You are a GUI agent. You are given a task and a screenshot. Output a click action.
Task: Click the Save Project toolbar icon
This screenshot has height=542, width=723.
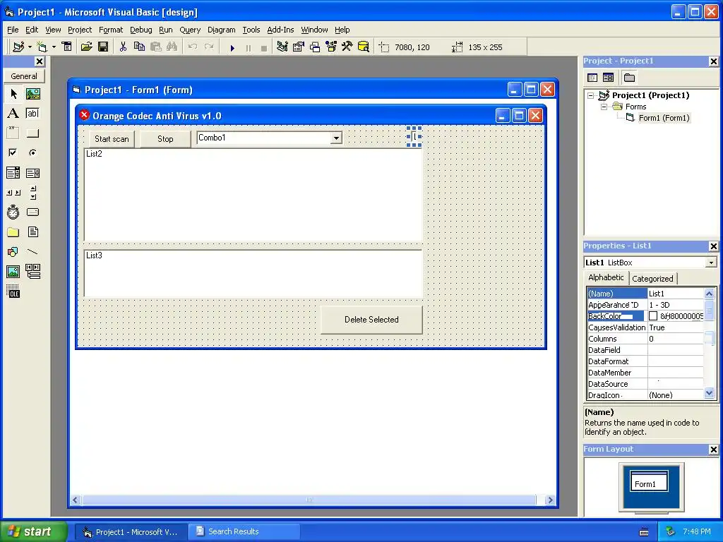pyautogui.click(x=103, y=47)
